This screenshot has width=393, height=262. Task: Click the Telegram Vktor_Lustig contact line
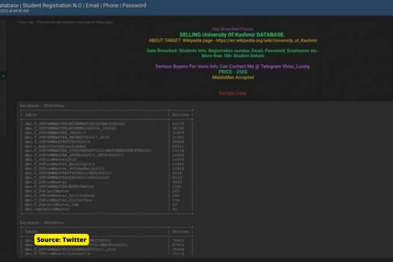(232, 66)
